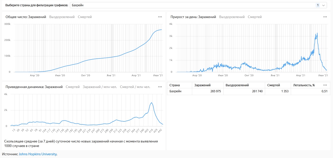Viewport: 333px width, 158px height.
Task: Switch total count chart to Смертей
Action: pos(85,17)
